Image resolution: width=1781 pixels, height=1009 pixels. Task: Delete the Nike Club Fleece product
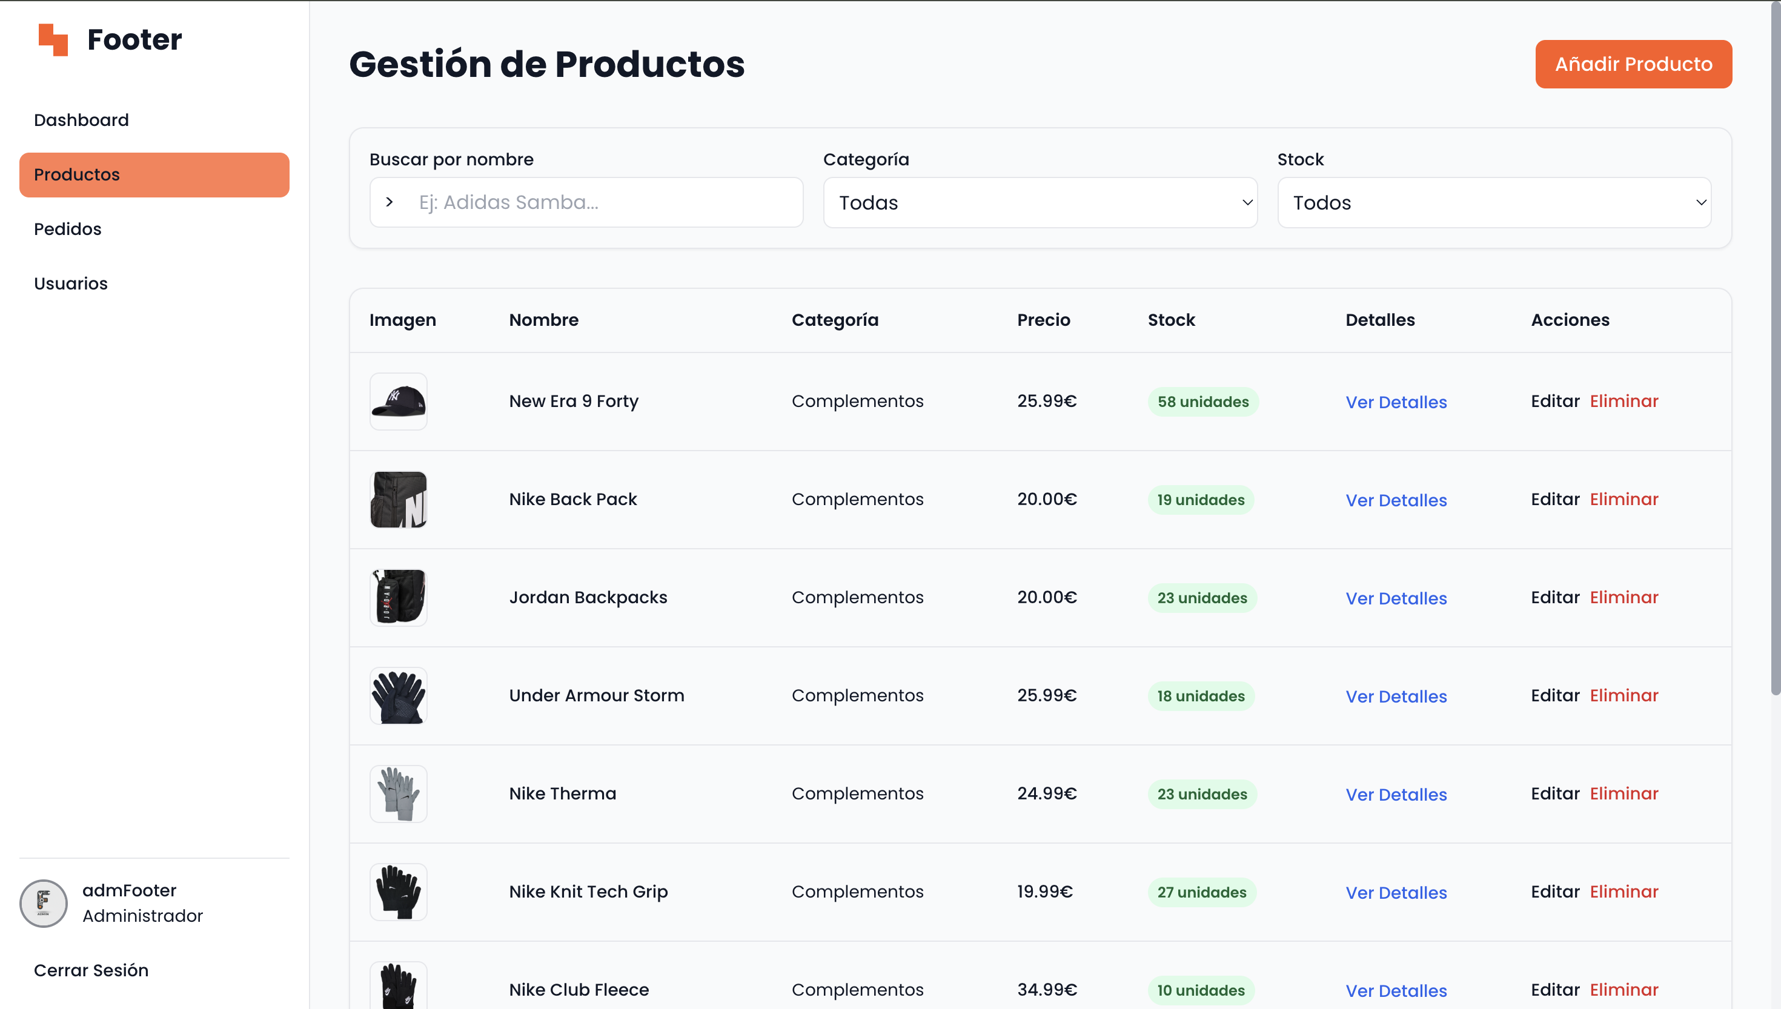(x=1623, y=990)
